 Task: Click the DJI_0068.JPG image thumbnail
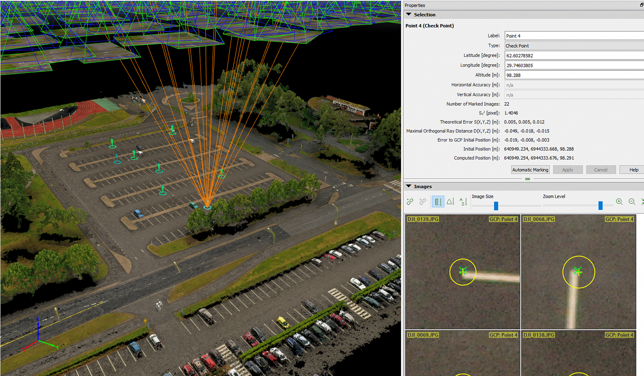click(578, 272)
